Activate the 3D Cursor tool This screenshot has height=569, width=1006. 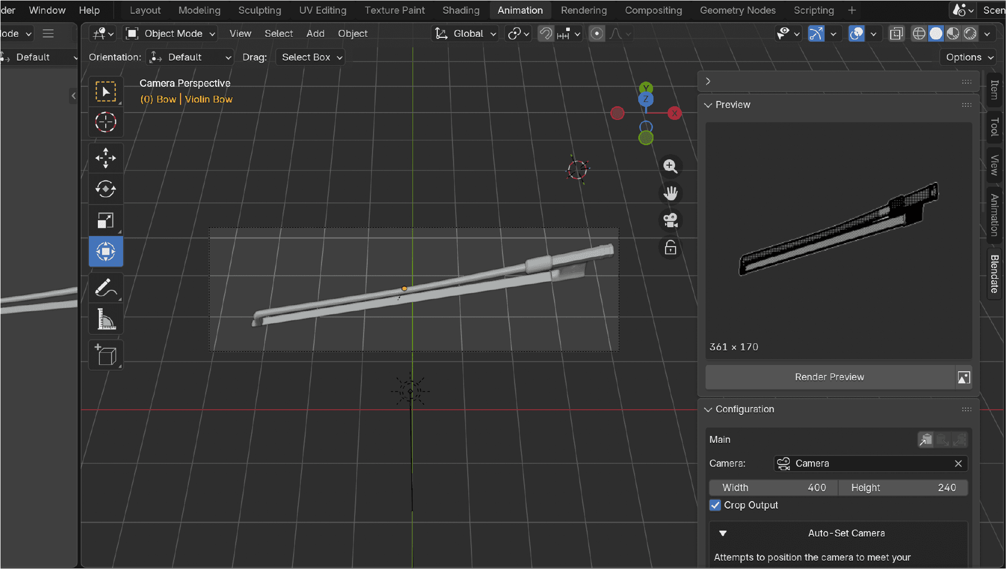[106, 122]
